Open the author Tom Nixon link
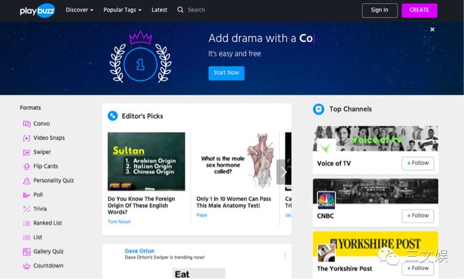The width and height of the screenshot is (464, 279). coord(119,222)
